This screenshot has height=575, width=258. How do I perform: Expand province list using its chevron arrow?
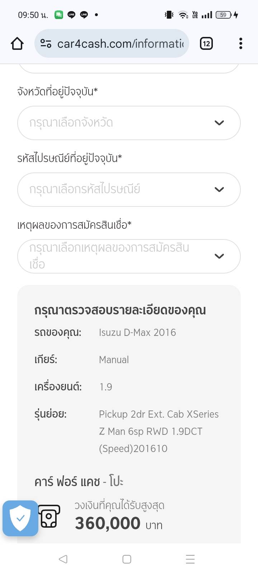[x=219, y=123]
